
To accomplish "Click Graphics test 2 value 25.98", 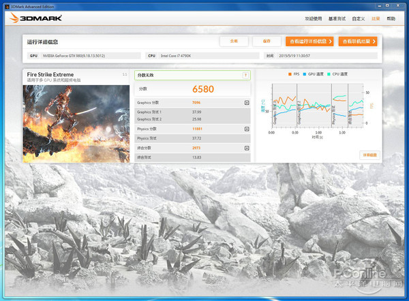I will 197,119.
